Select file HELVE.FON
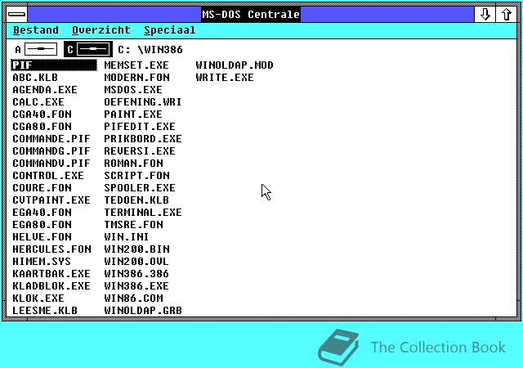This screenshot has height=368, width=523. (x=42, y=237)
